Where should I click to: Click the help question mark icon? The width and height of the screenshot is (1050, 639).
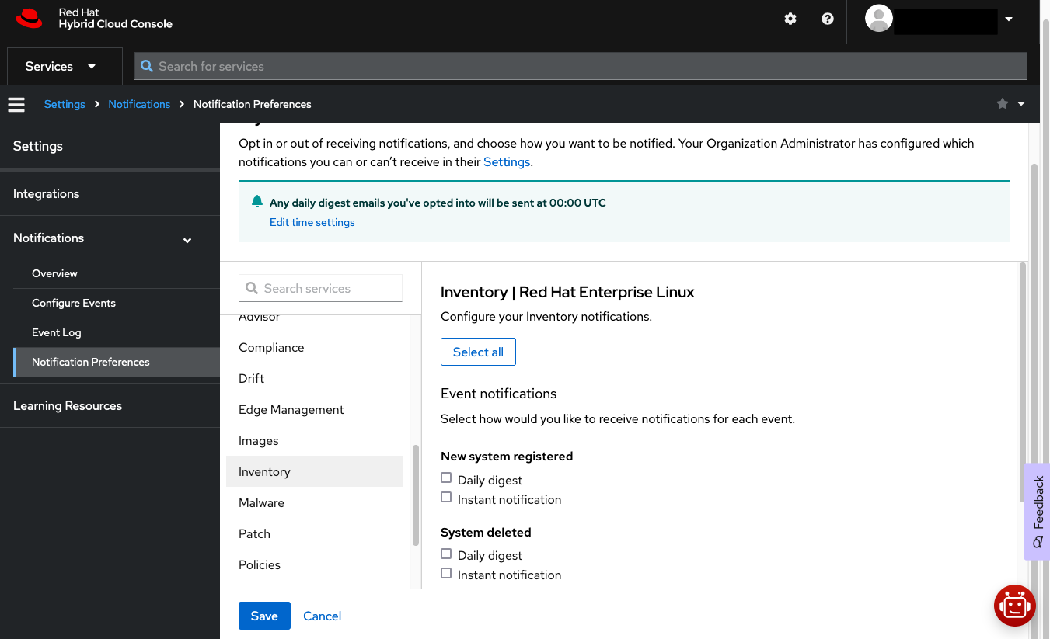coord(827,18)
